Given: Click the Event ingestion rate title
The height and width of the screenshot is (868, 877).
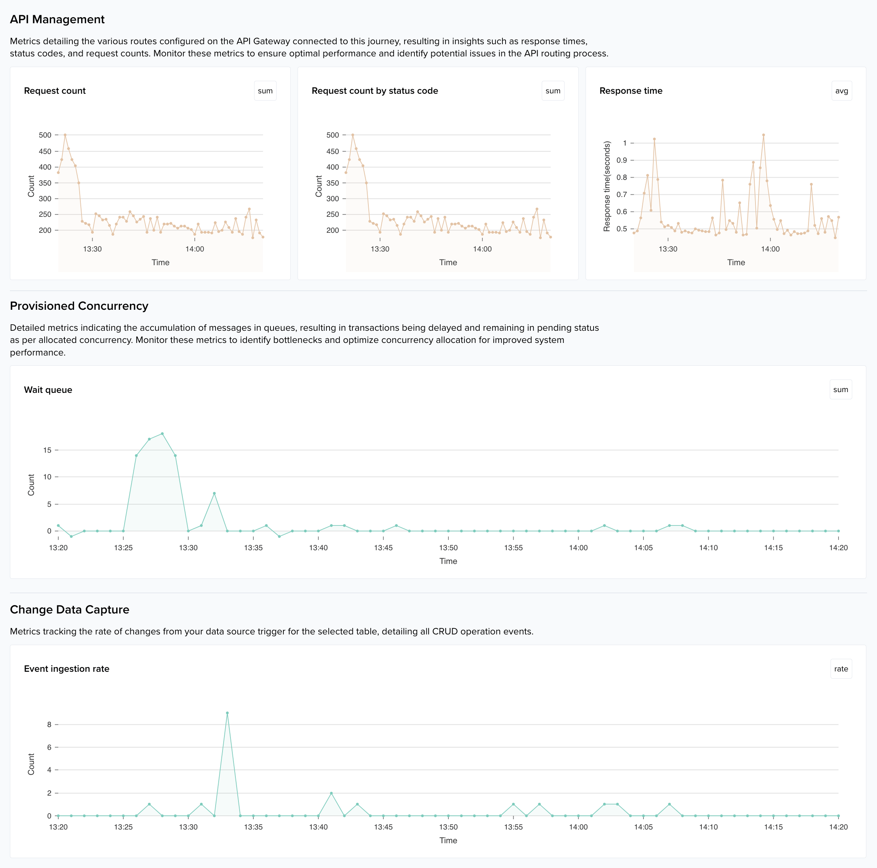Looking at the screenshot, I should [66, 669].
